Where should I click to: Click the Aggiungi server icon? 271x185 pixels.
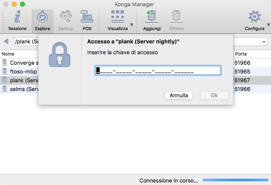pos(152,17)
